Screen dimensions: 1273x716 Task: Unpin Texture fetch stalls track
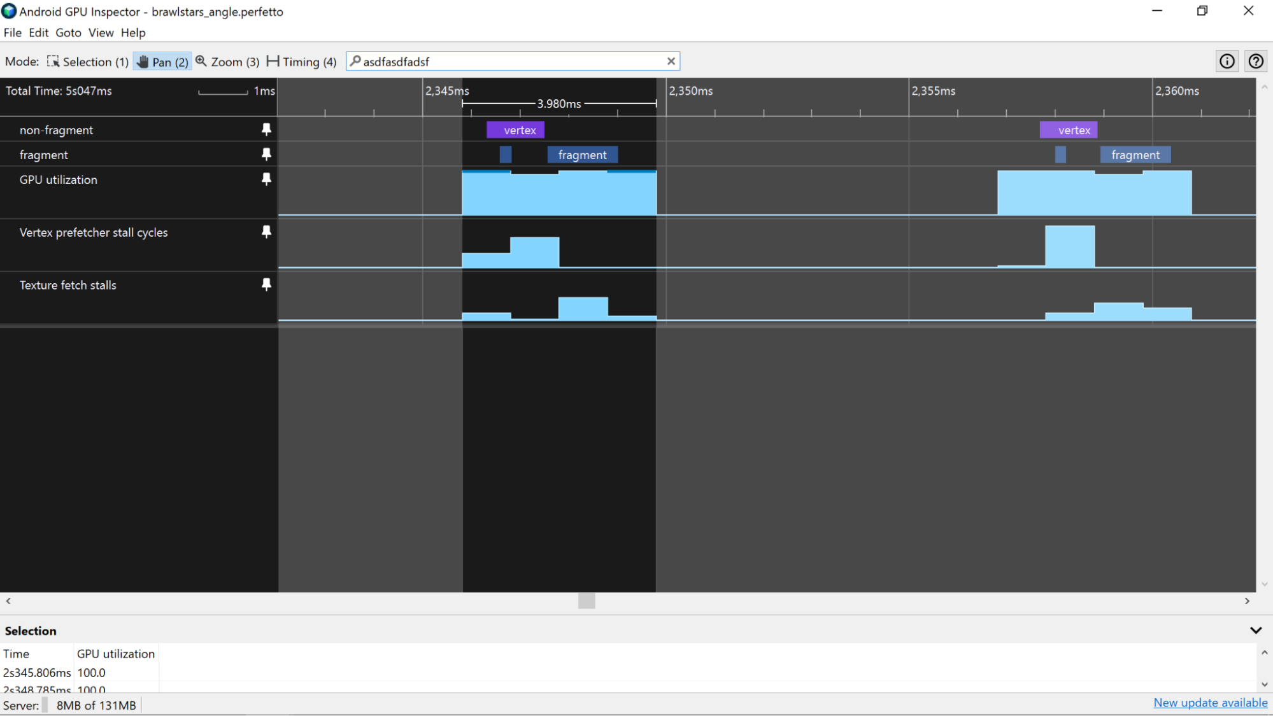coord(266,284)
